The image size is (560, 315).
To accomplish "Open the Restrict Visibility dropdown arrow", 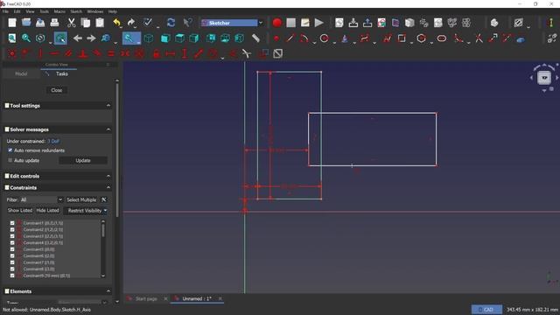I will (x=105, y=211).
